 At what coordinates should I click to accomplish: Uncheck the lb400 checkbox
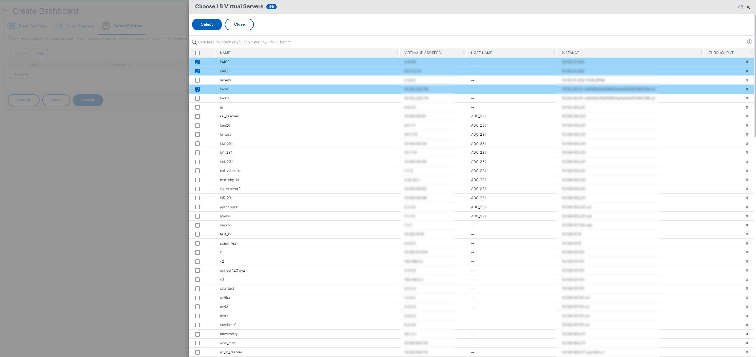pos(198,62)
